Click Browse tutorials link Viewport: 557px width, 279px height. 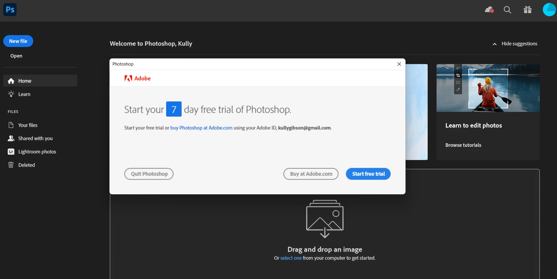point(463,145)
